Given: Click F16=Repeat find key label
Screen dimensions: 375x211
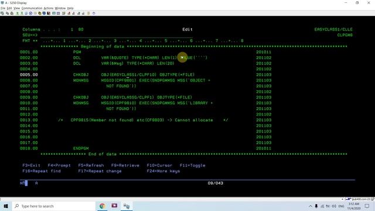Looking at the screenshot, I should tap(42, 171).
